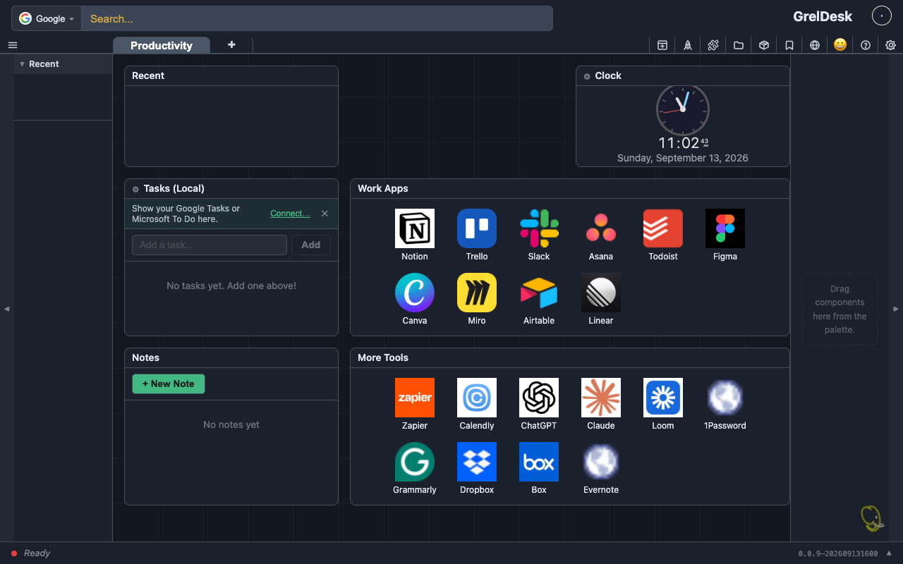The height and width of the screenshot is (564, 903).
Task: Click the Add task button
Action: coord(311,245)
